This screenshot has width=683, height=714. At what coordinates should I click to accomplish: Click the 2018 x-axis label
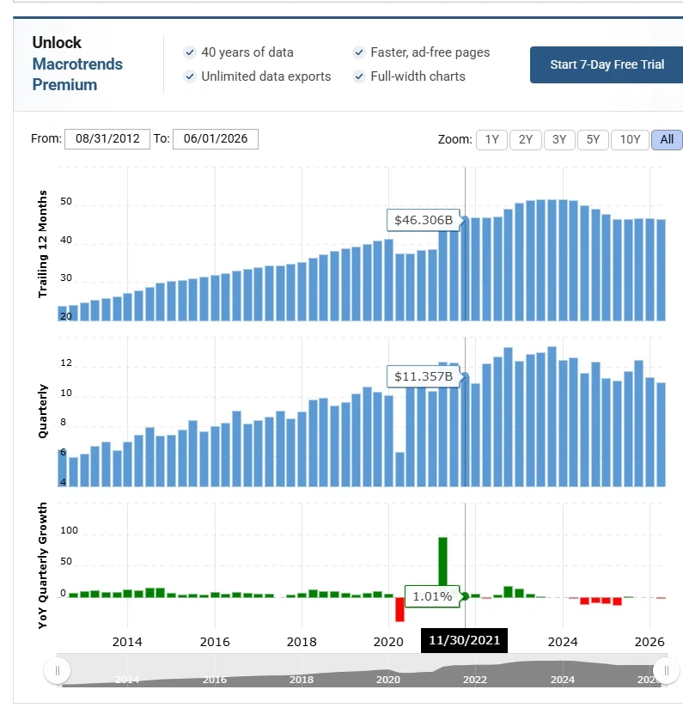[x=302, y=642]
